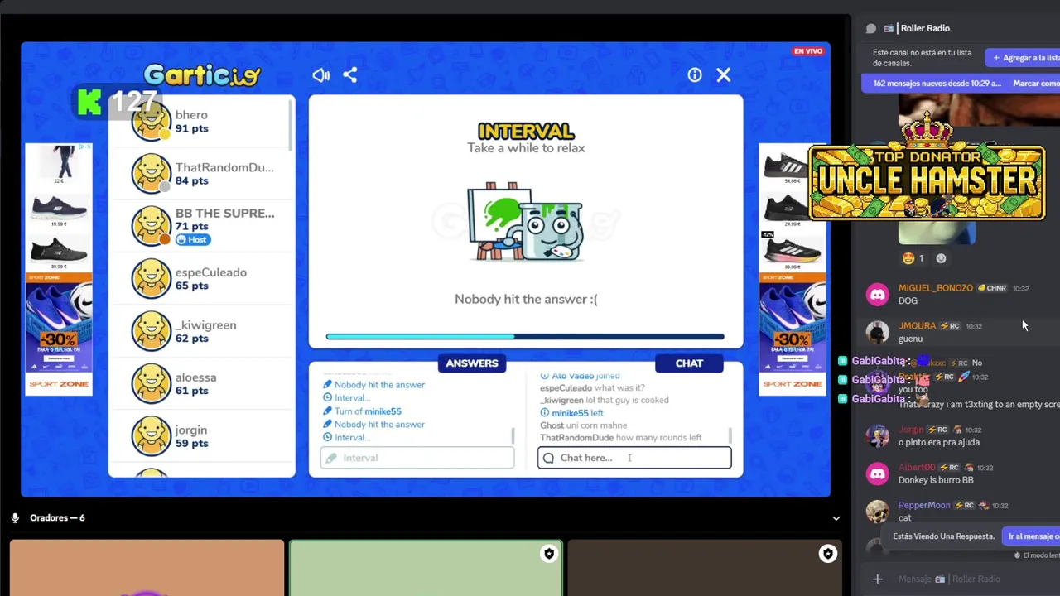Click the CHNR tag next to MIGUEL_BONOZO
Image resolution: width=1060 pixels, height=596 pixels.
pyautogui.click(x=992, y=288)
